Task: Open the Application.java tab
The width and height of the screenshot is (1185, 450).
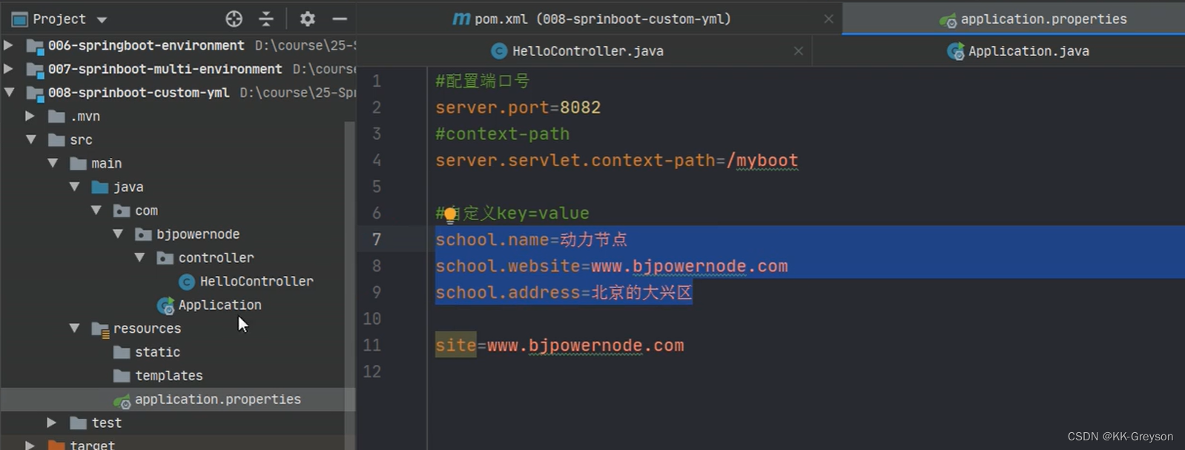Action: coord(1017,51)
